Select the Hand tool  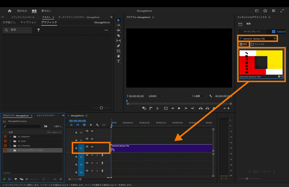(x=119, y=56)
